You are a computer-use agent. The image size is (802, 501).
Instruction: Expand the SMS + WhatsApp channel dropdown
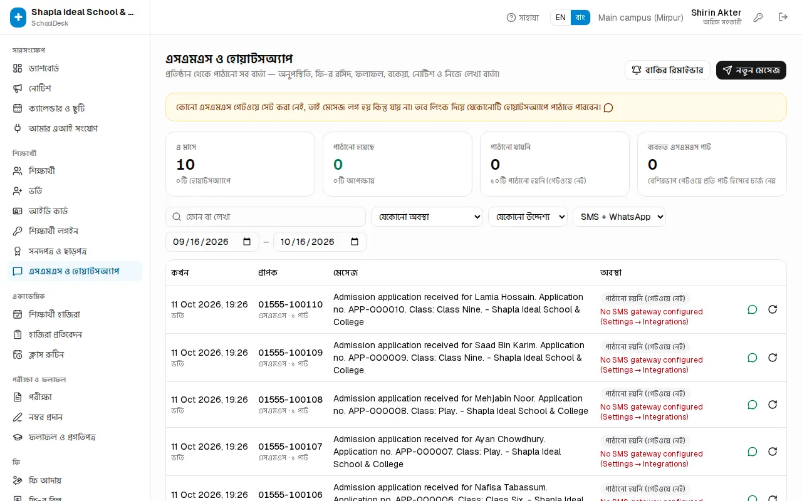coord(619,217)
